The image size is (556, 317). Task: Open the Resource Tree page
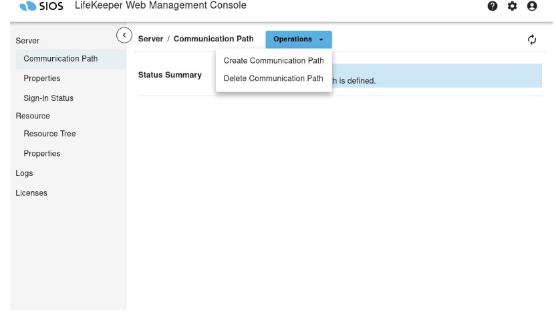point(49,134)
